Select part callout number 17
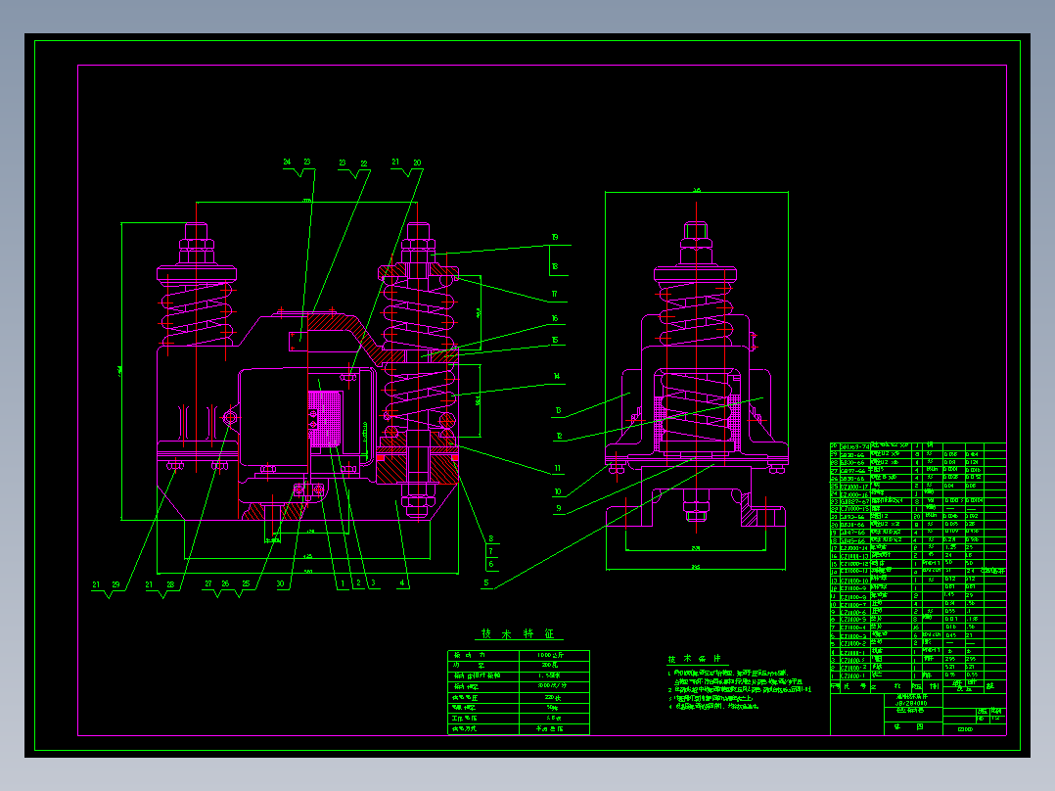The height and width of the screenshot is (791, 1055). [x=554, y=295]
